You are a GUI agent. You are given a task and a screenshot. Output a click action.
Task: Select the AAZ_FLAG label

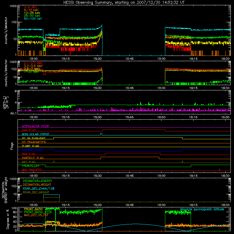point(29,162)
